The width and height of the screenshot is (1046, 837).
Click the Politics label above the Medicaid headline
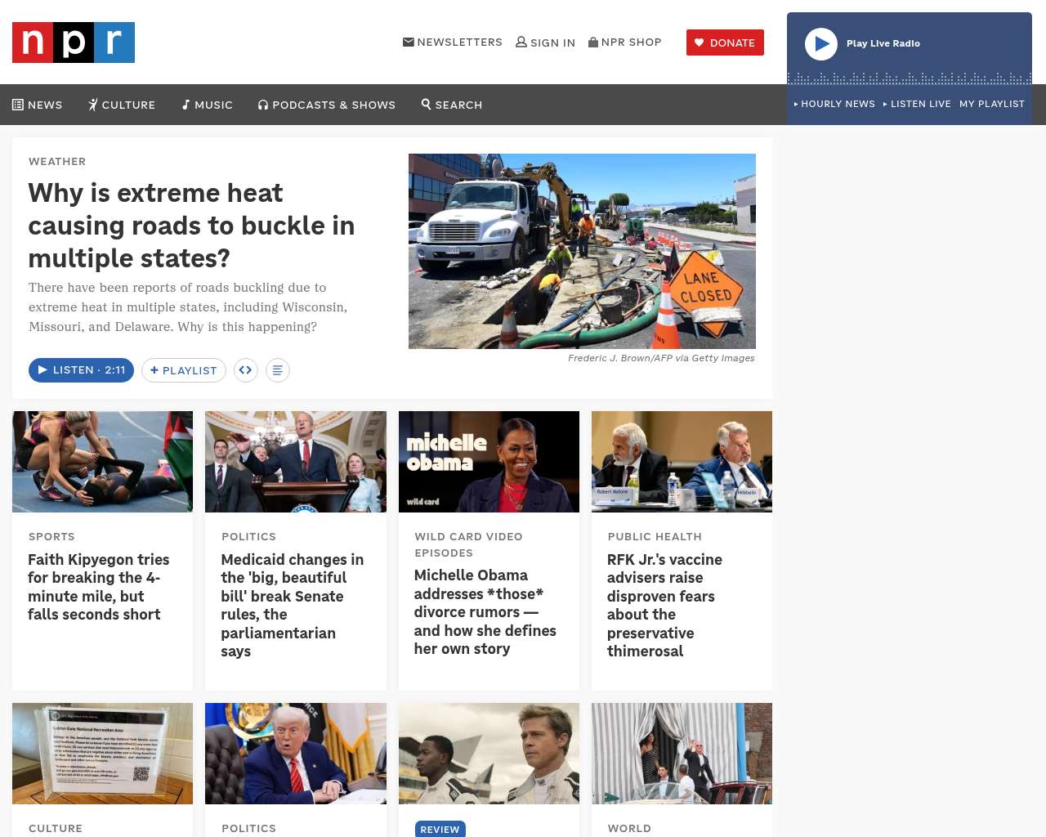248,537
